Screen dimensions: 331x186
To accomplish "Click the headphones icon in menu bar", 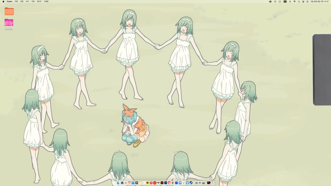I will pos(280,1).
